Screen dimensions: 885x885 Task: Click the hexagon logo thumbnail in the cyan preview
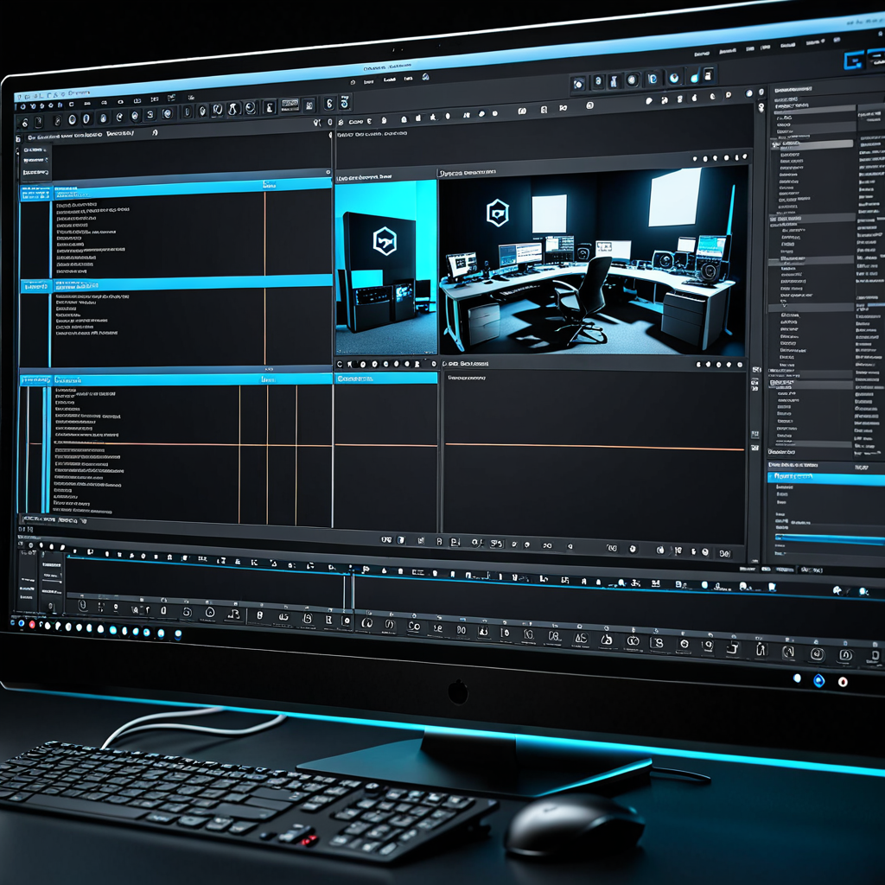point(384,243)
